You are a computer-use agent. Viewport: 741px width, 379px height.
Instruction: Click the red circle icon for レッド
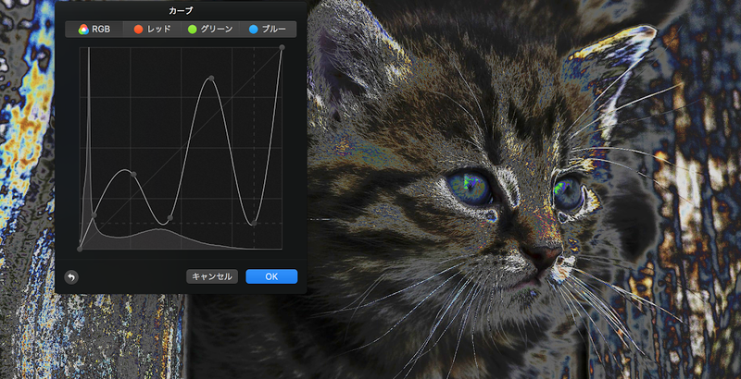pyautogui.click(x=138, y=30)
